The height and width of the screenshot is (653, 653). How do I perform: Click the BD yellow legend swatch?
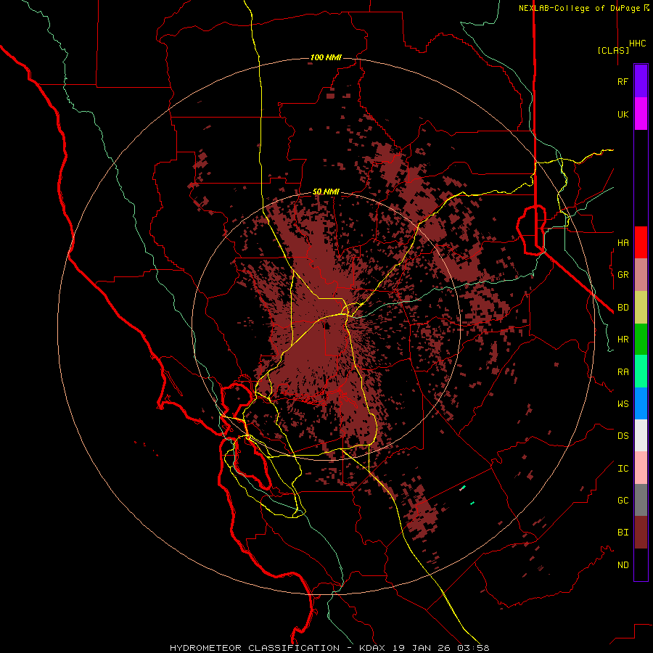pos(641,307)
